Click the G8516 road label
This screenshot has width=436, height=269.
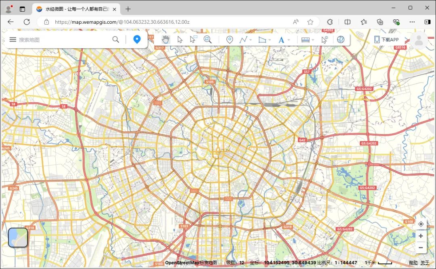(x=400, y=48)
